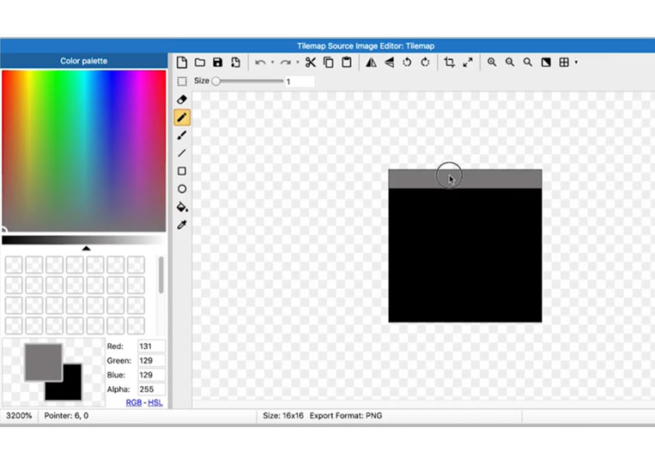The height and width of the screenshot is (464, 655).
Task: Select the Line tool
Action: coord(182,154)
